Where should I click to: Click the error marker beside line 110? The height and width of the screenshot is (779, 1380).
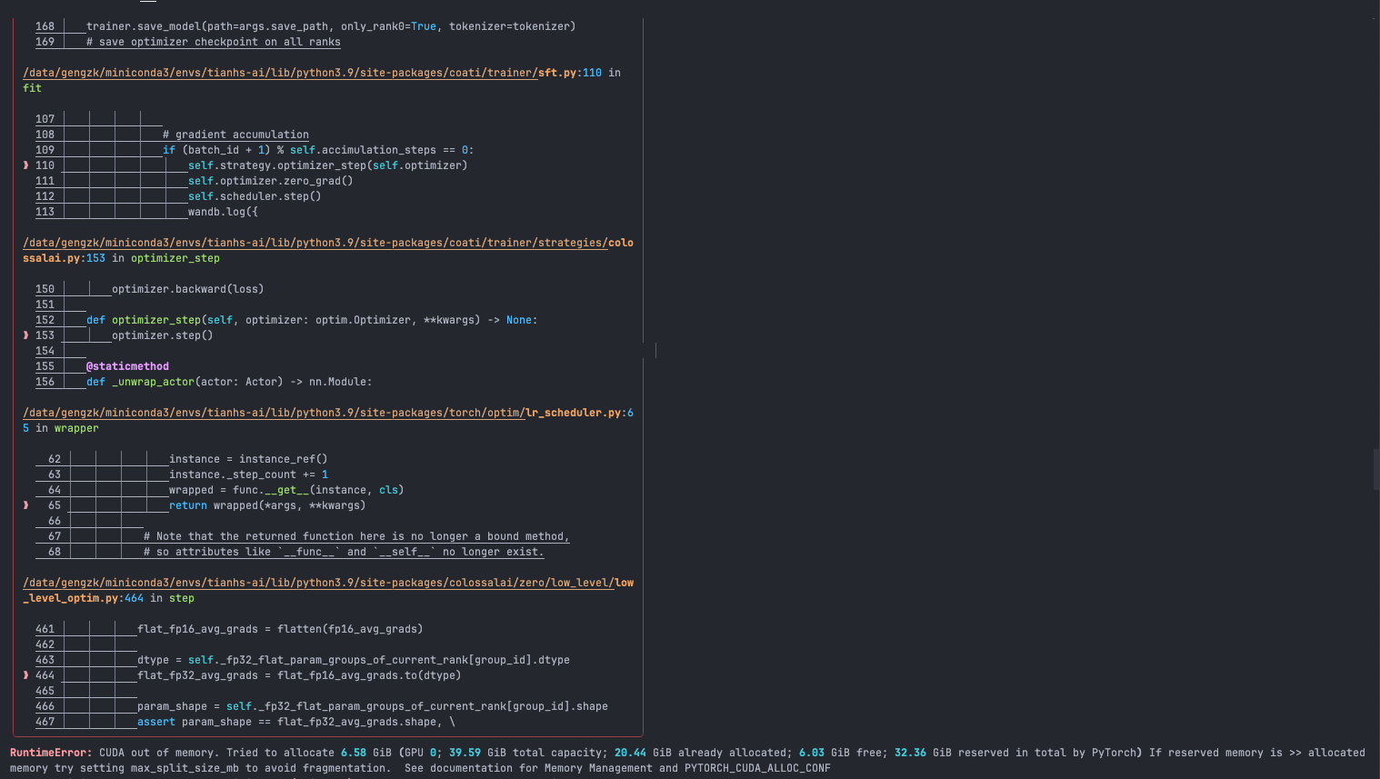click(x=25, y=165)
